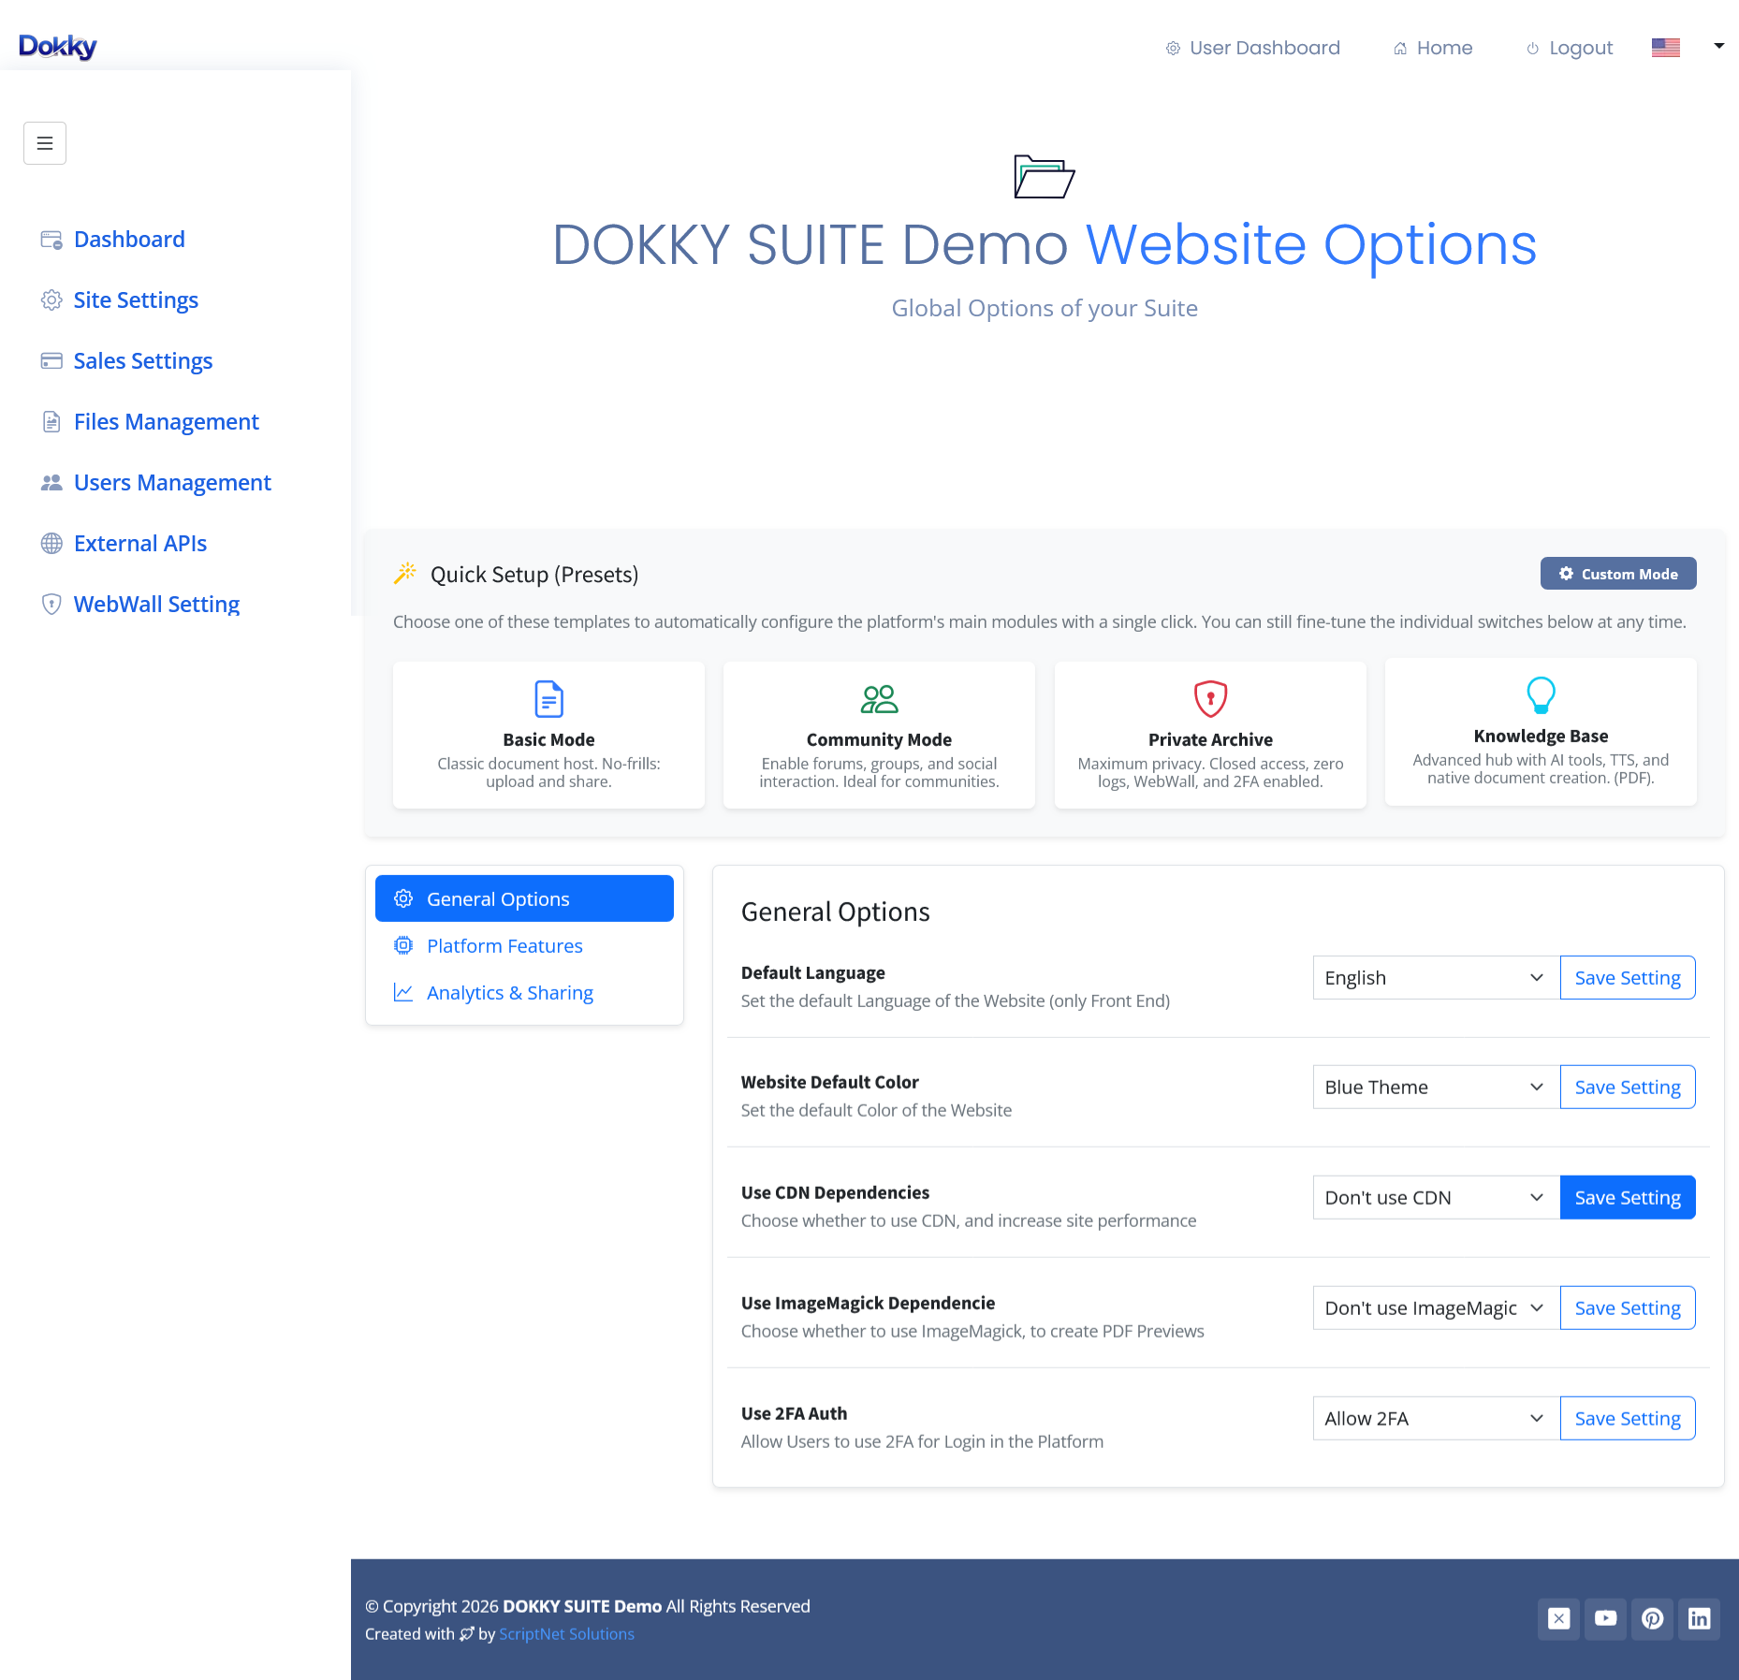
Task: Select the Private Archive preset card
Action: (x=1210, y=735)
